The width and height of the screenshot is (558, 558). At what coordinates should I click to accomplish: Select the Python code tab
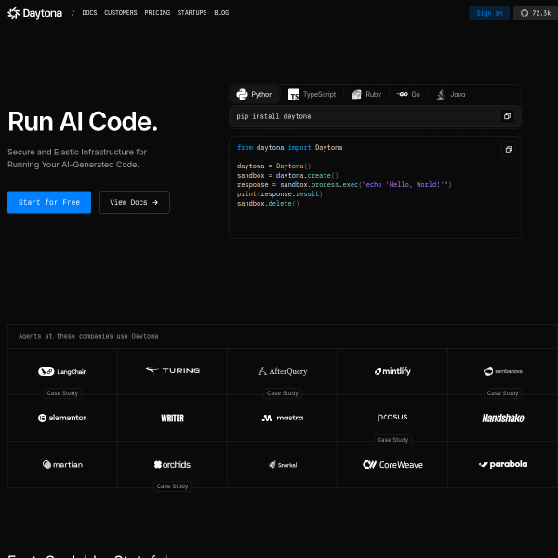255,94
